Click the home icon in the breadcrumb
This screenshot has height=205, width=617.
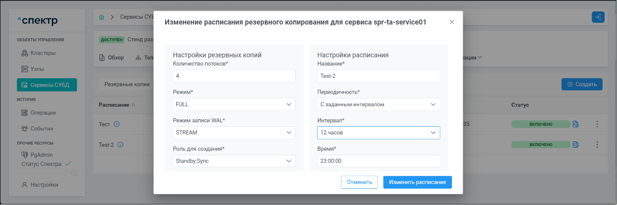(102, 17)
